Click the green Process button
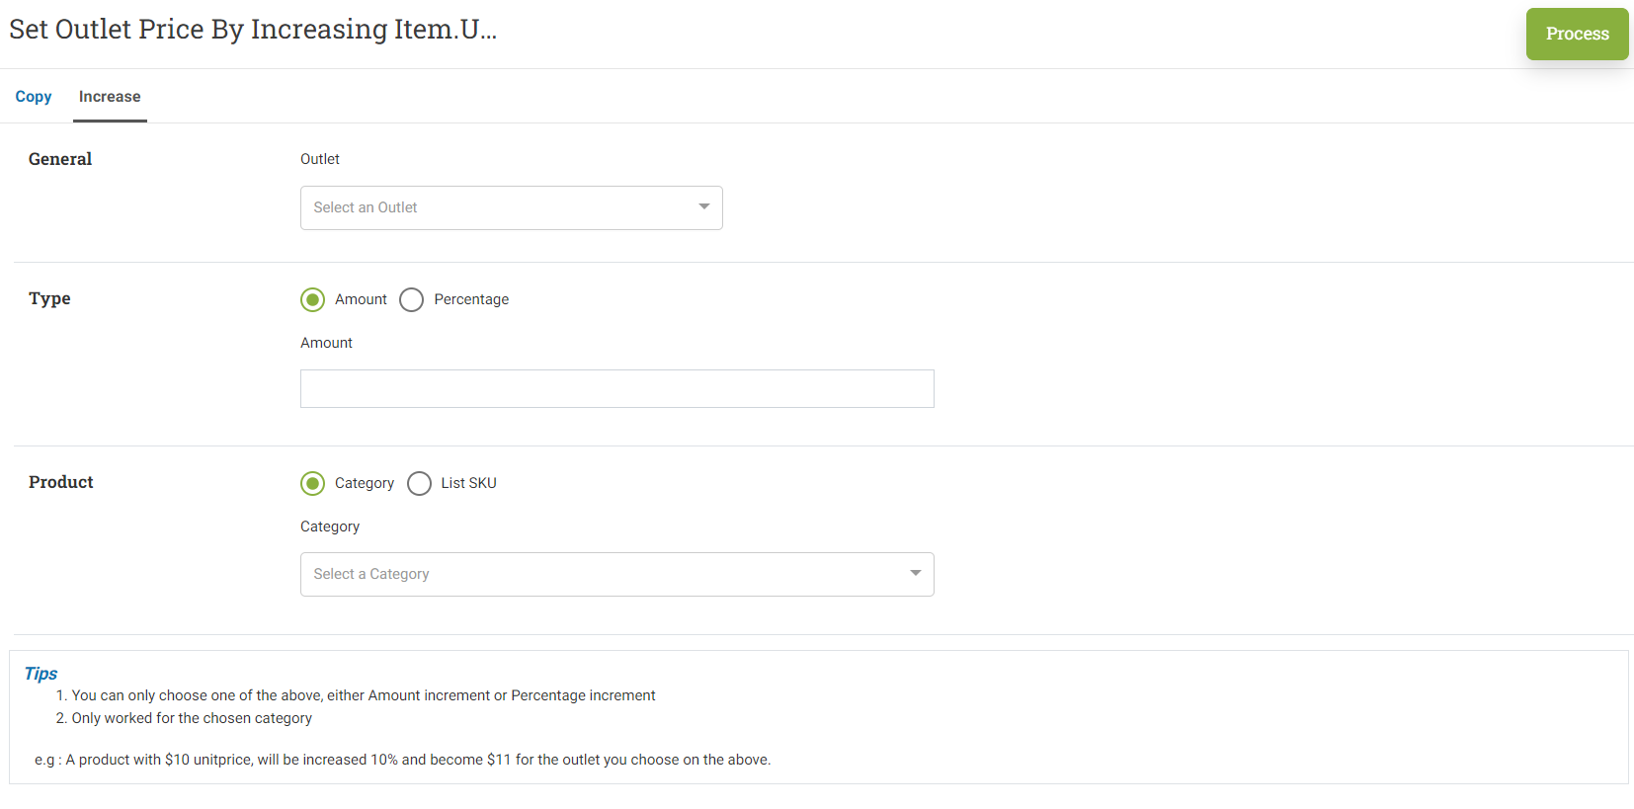Viewport: 1634px width, 809px height. [1577, 34]
